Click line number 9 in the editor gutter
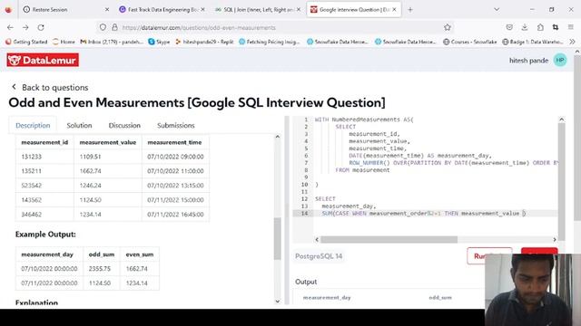 306,177
